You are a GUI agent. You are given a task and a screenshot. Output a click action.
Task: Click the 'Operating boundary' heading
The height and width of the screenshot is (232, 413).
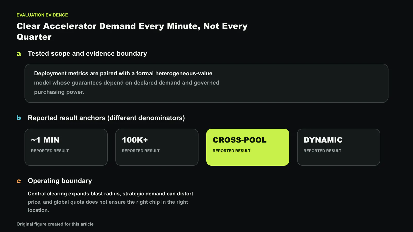pos(60,181)
